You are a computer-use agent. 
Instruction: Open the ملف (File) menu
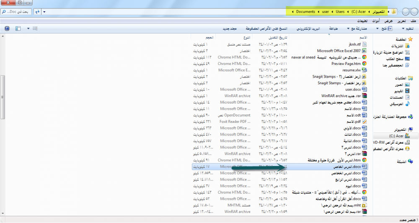click(414, 21)
